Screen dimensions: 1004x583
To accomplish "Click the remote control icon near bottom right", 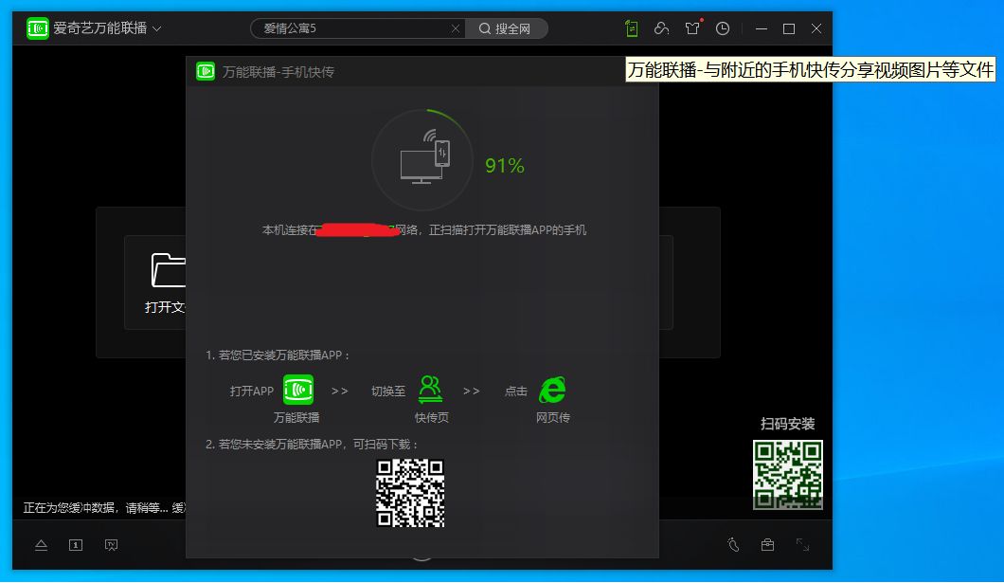I will (x=735, y=545).
